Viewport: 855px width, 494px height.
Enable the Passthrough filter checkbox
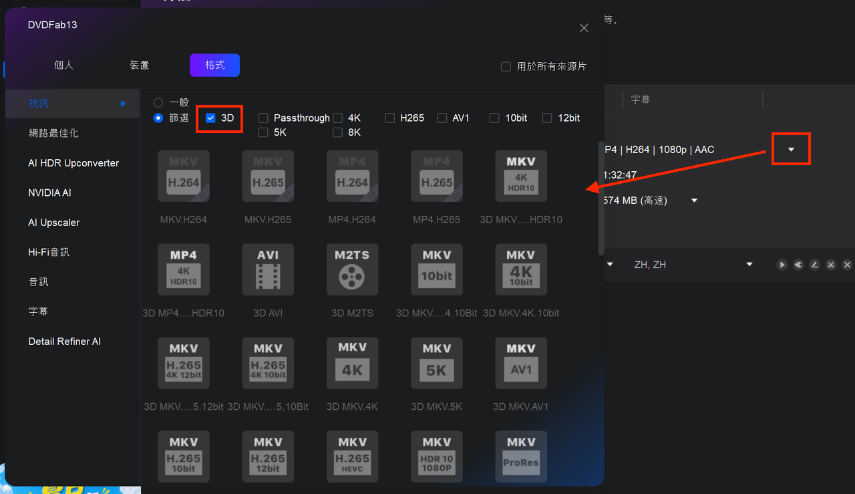tap(263, 118)
